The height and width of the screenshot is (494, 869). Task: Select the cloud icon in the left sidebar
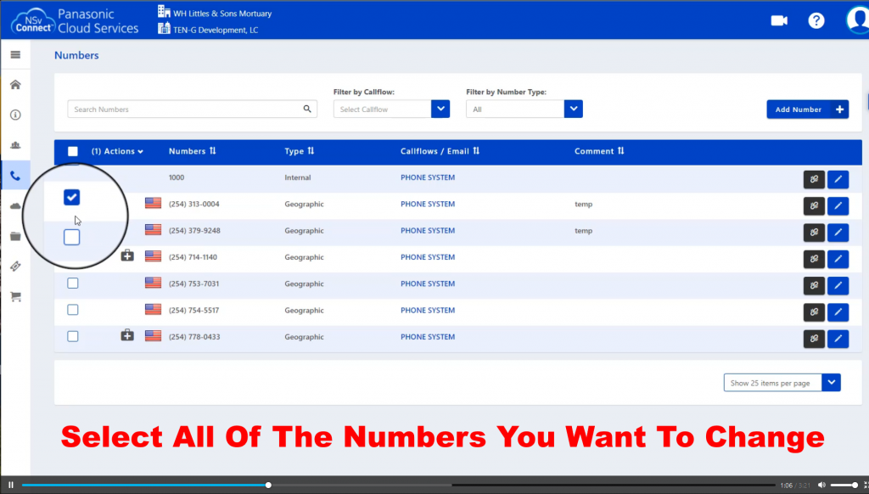pyautogui.click(x=15, y=205)
